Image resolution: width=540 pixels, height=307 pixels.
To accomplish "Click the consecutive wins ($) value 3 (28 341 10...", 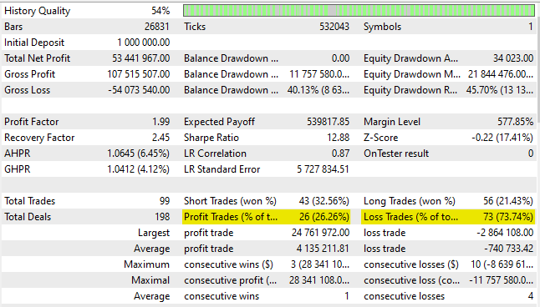I will pos(320,264).
